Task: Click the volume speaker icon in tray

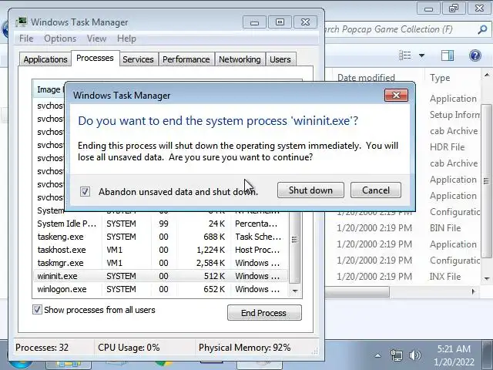Action: [414, 355]
